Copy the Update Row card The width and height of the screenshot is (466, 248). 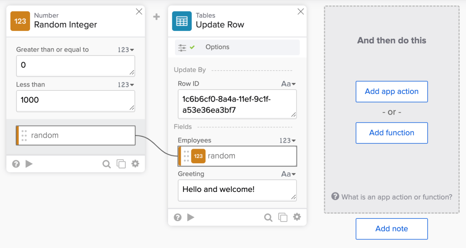click(283, 217)
